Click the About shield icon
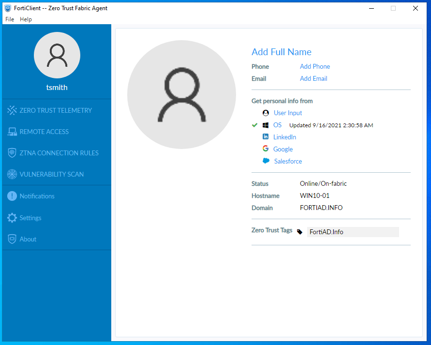431x345 pixels. [12, 239]
